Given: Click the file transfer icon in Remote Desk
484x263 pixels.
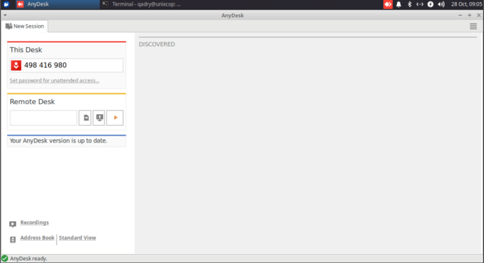Looking at the screenshot, I should click(x=85, y=118).
